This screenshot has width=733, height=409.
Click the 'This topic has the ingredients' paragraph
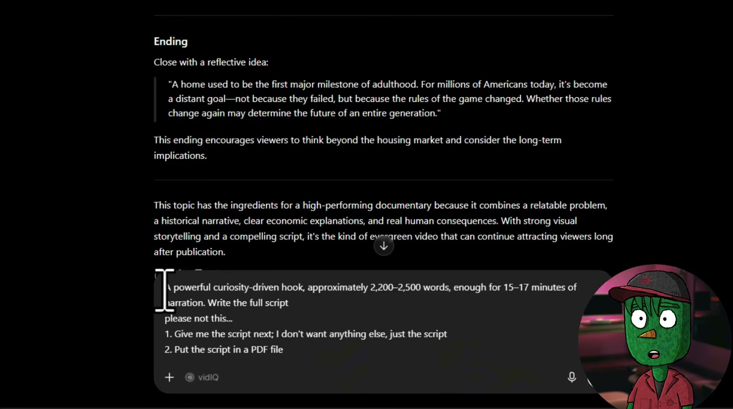[x=383, y=229]
